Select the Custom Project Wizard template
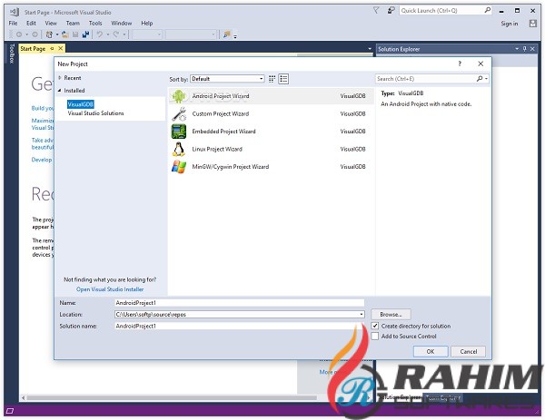 click(271, 114)
